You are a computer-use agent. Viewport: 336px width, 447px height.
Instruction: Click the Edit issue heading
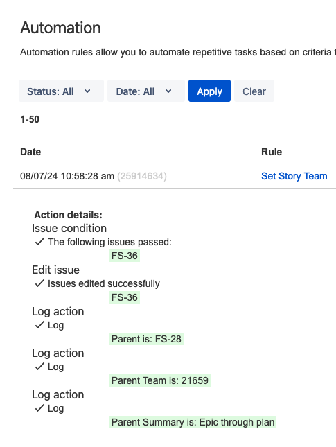[55, 270]
